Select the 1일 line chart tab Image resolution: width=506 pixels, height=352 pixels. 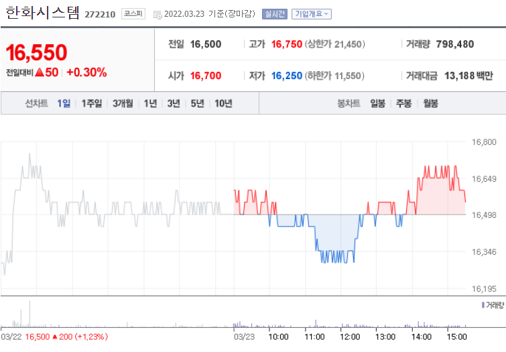tap(64, 103)
